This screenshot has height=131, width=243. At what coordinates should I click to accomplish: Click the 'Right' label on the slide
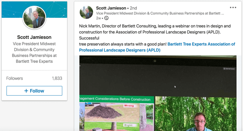click(128, 125)
